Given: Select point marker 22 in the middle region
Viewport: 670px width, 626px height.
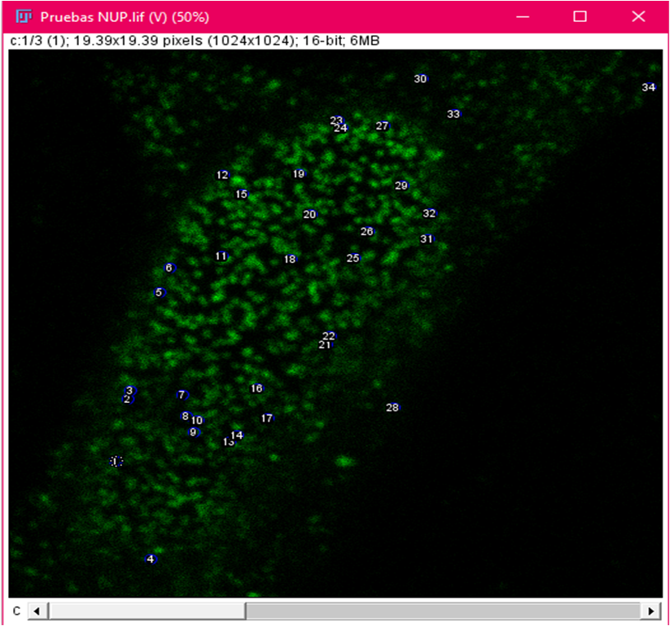Looking at the screenshot, I should click(328, 336).
